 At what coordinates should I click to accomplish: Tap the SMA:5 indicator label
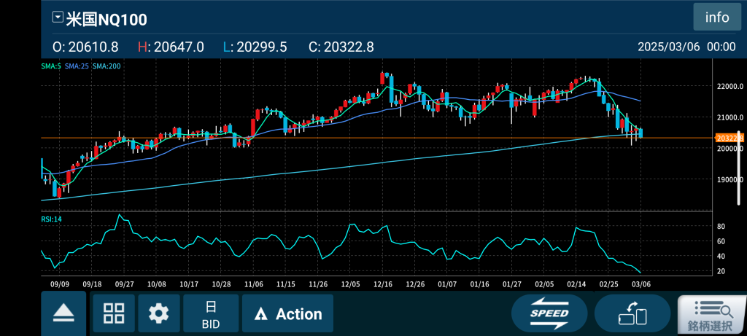[50, 66]
